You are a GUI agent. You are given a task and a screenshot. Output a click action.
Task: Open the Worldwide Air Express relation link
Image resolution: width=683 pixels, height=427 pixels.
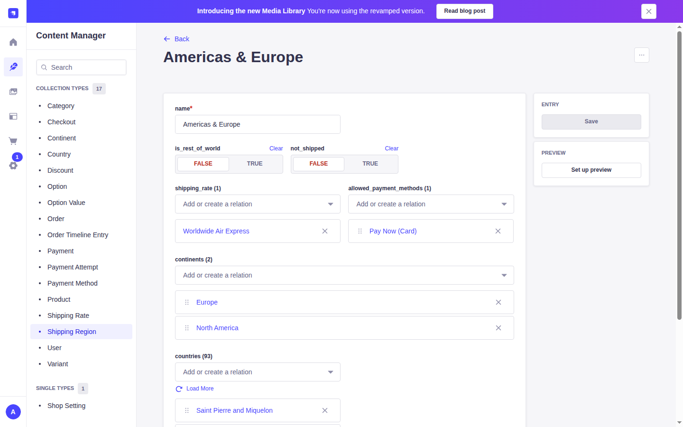pyautogui.click(x=216, y=231)
